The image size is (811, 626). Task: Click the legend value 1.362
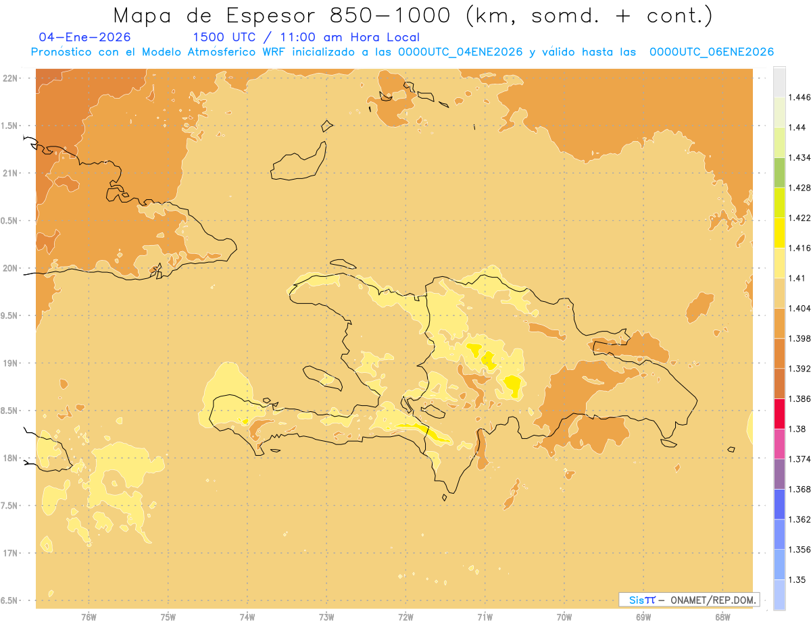799,519
